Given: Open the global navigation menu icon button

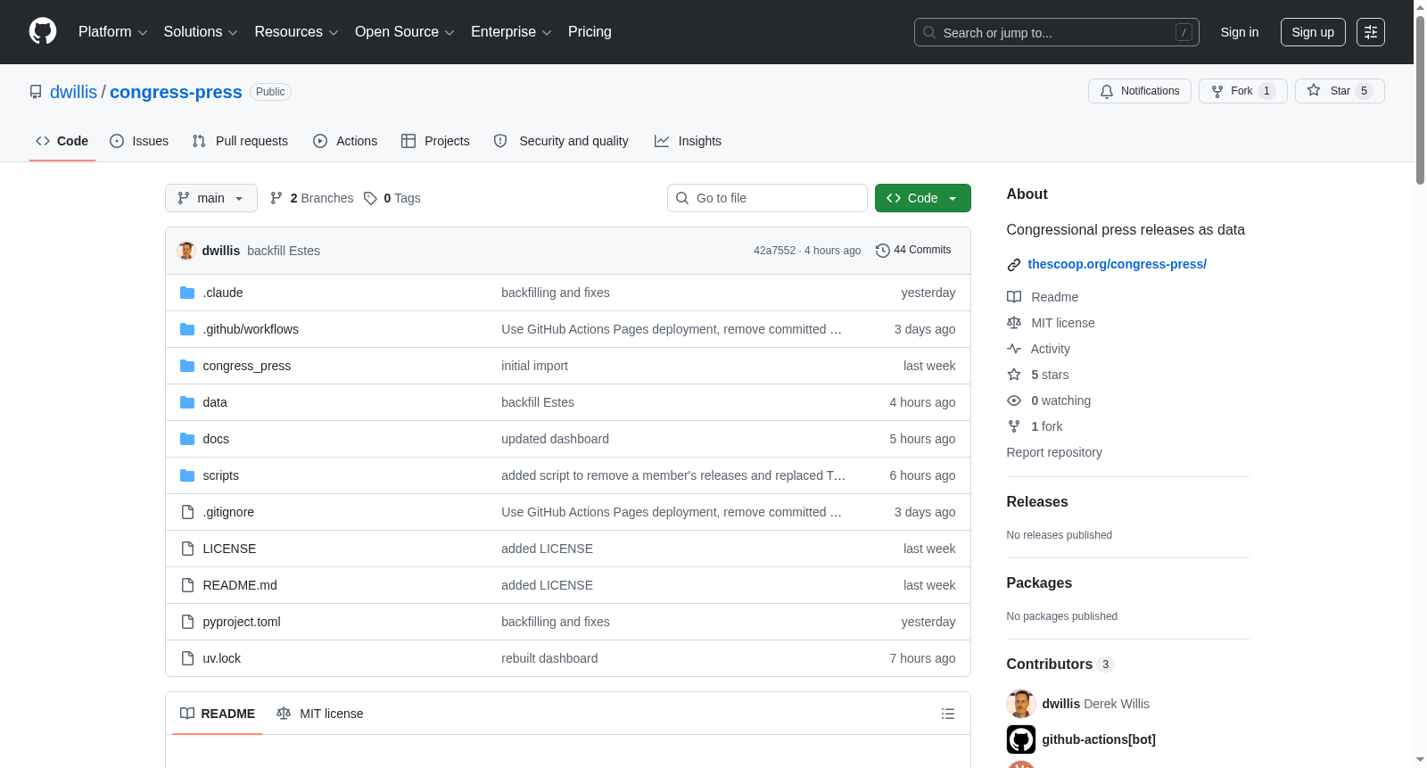Looking at the screenshot, I should pyautogui.click(x=1371, y=32).
